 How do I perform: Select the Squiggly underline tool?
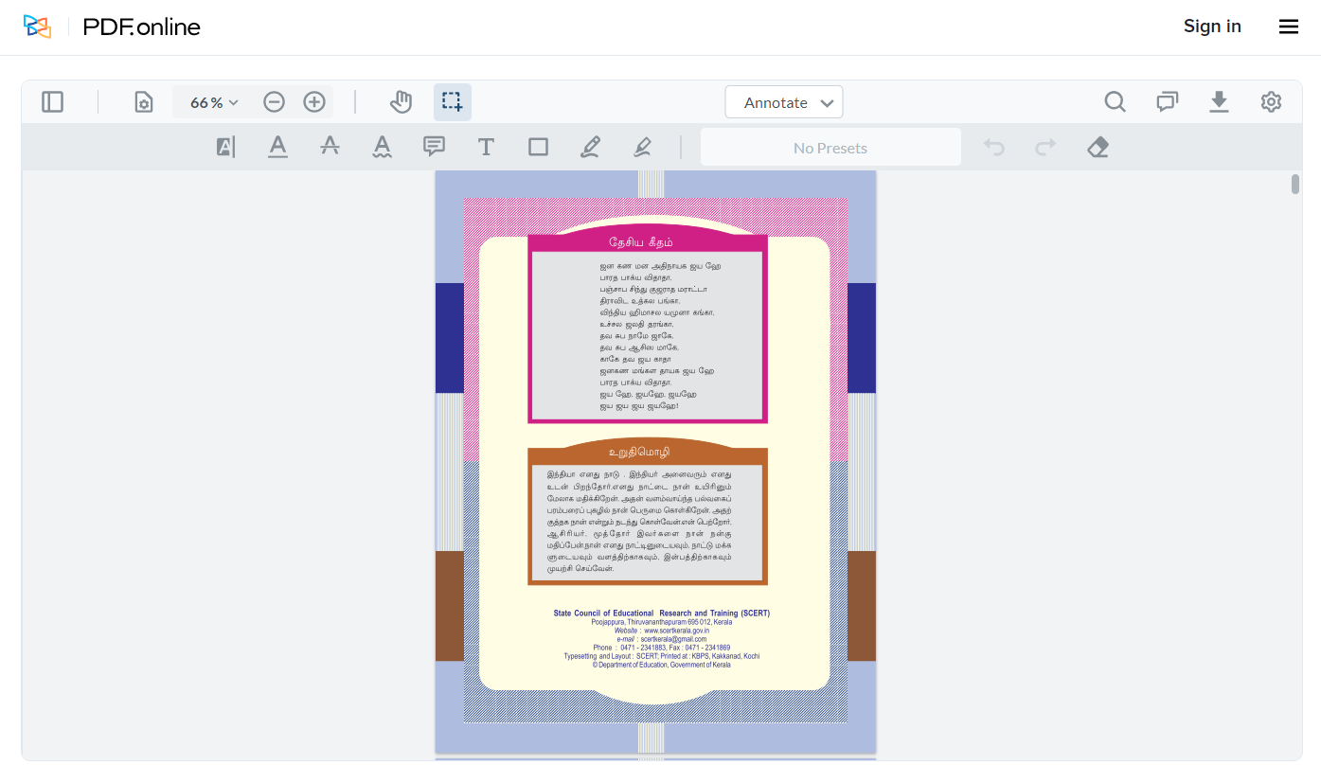click(x=382, y=147)
